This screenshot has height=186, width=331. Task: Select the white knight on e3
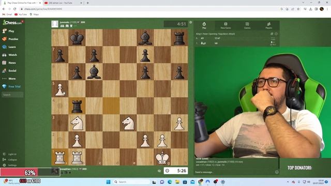(128, 123)
